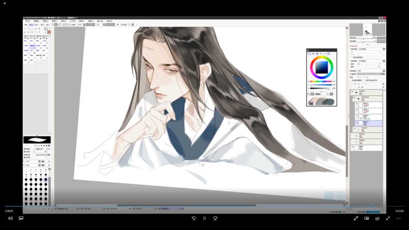Toggle visibility of the highlighted selected layer
Screen dimensions: 409x230
coord(357,123)
